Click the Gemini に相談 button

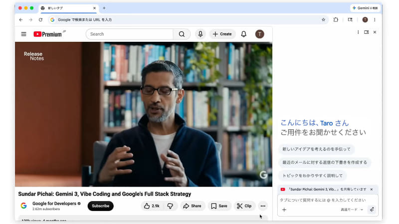point(365,8)
